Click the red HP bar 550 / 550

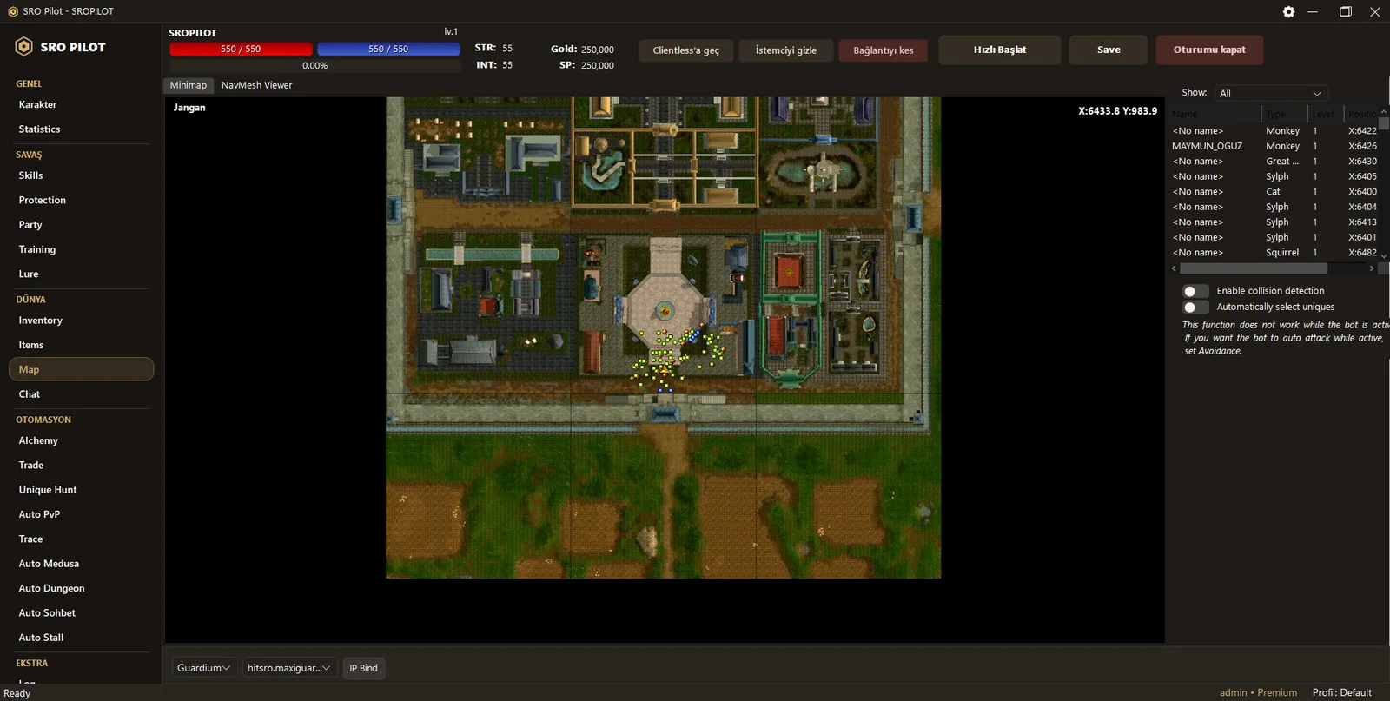tap(241, 50)
